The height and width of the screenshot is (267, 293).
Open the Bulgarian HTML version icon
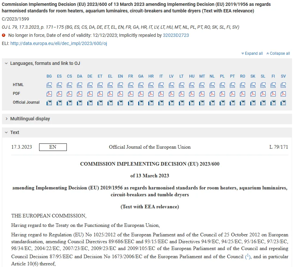[x=49, y=85]
